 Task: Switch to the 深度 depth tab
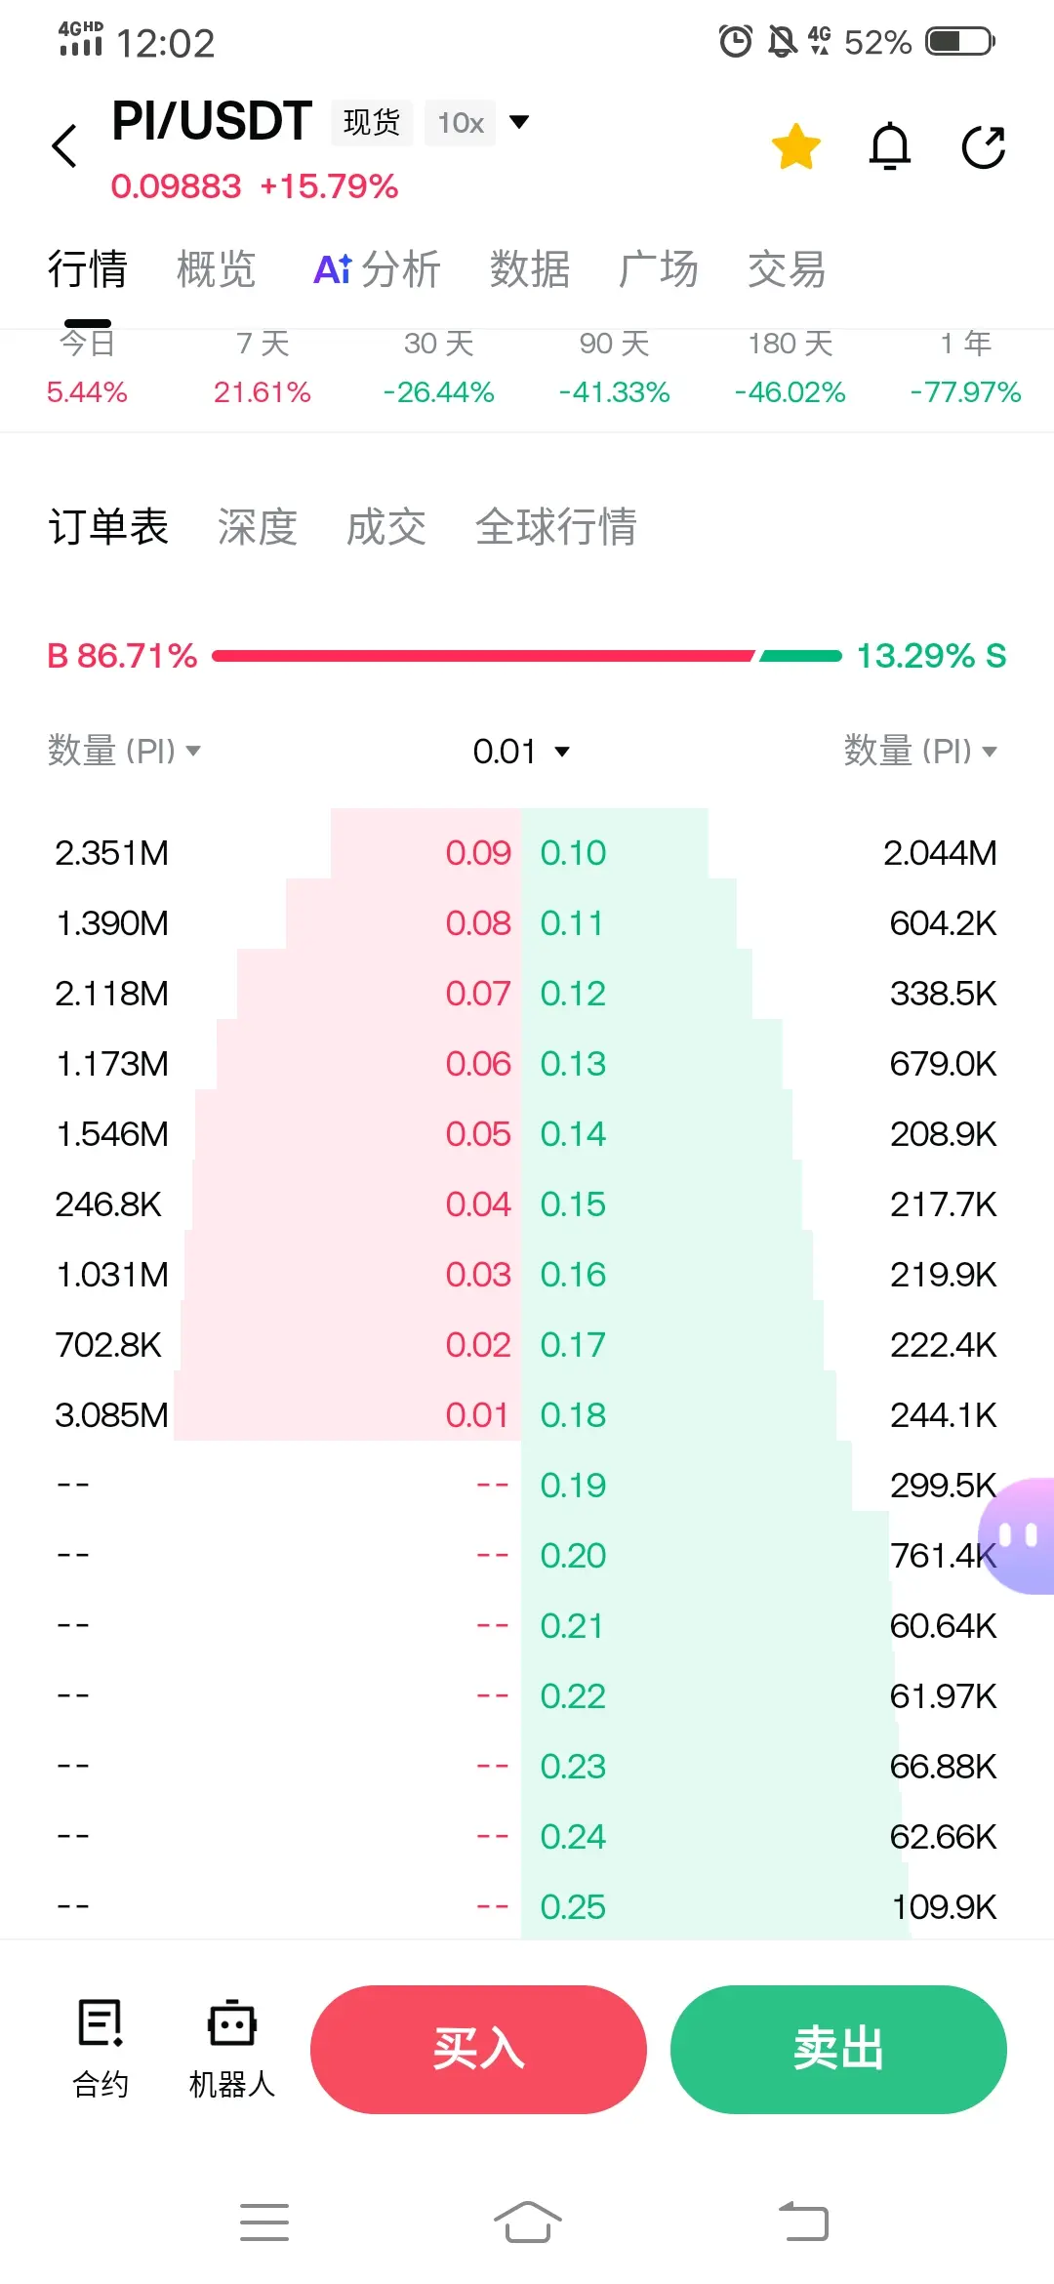coord(258,527)
